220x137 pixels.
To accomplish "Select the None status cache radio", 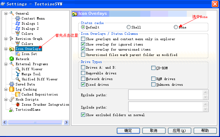I will (x=176, y=27).
